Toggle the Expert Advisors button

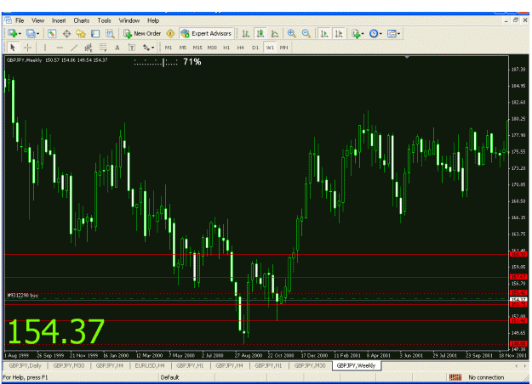click(207, 33)
